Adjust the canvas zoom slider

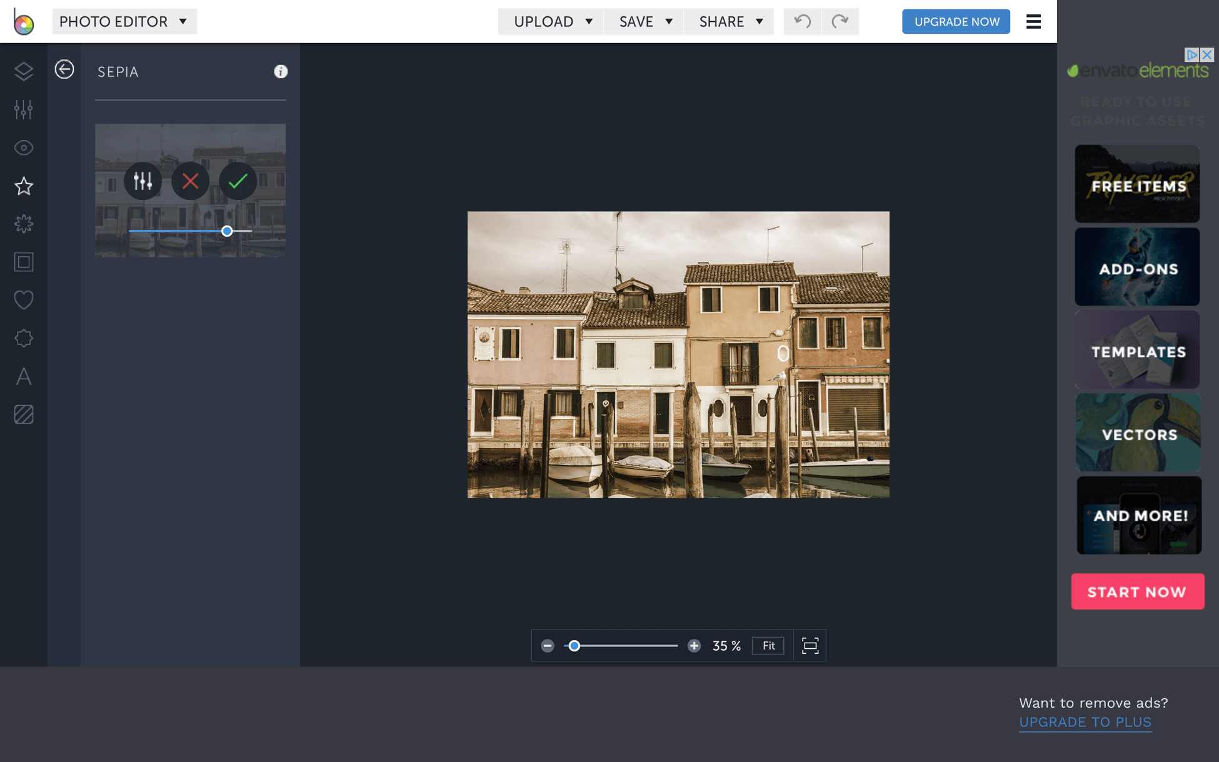(x=621, y=646)
